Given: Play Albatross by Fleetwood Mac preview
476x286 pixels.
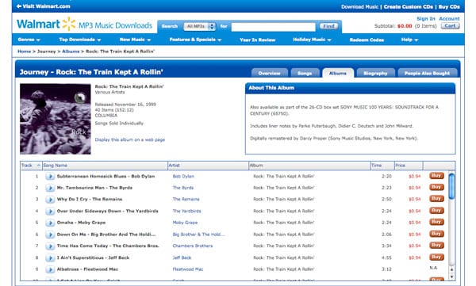Looking at the screenshot, I should pyautogui.click(x=50, y=269).
